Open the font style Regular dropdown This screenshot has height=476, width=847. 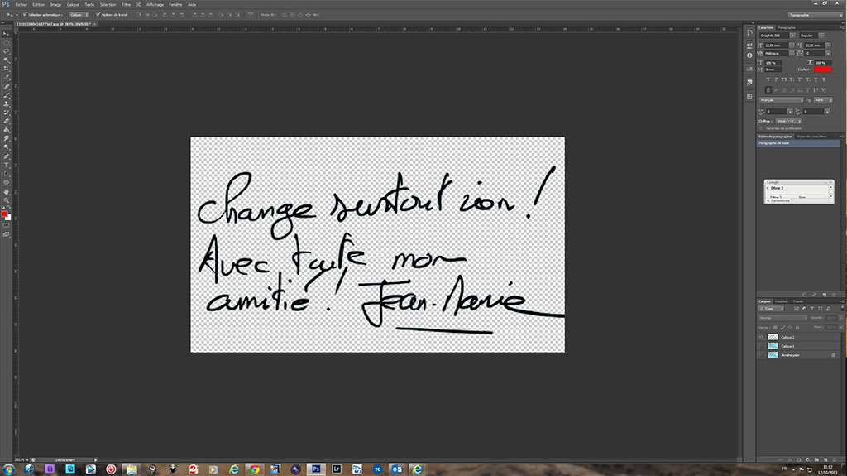(x=821, y=36)
